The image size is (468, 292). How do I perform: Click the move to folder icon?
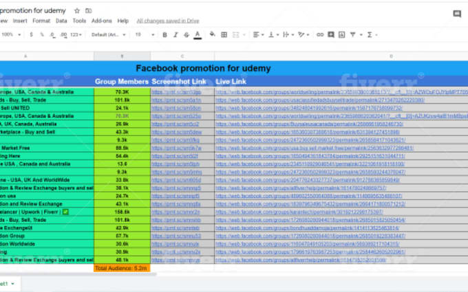(88, 11)
